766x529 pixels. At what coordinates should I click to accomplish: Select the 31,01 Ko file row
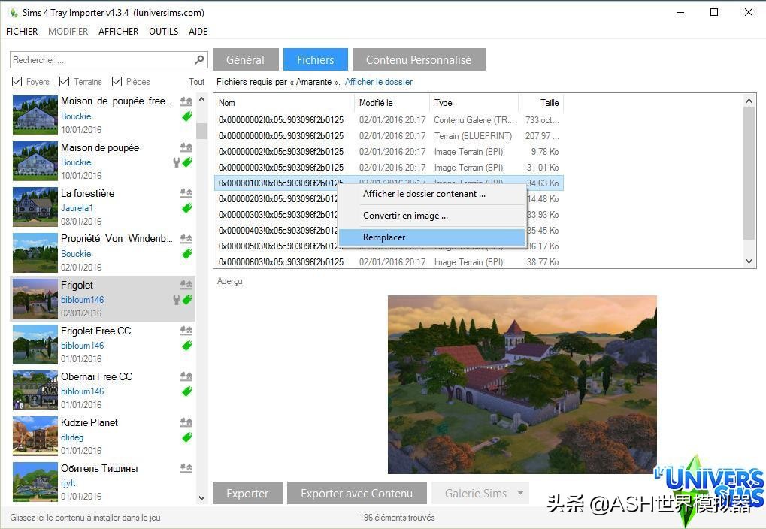click(x=389, y=168)
